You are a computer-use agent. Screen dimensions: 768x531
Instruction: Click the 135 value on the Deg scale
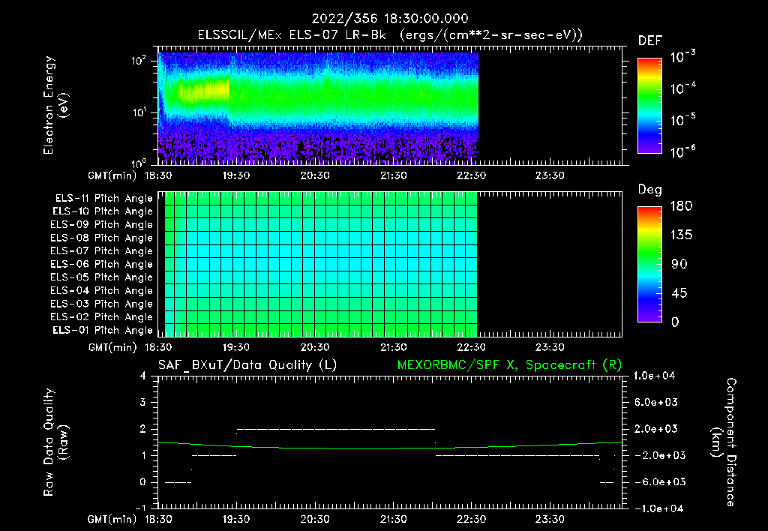[681, 235]
